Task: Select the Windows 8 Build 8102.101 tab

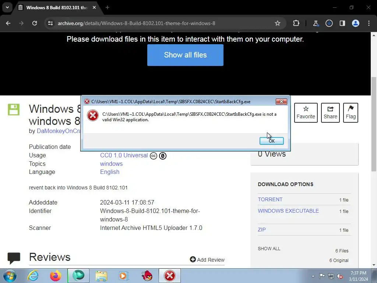Action: pyautogui.click(x=56, y=7)
